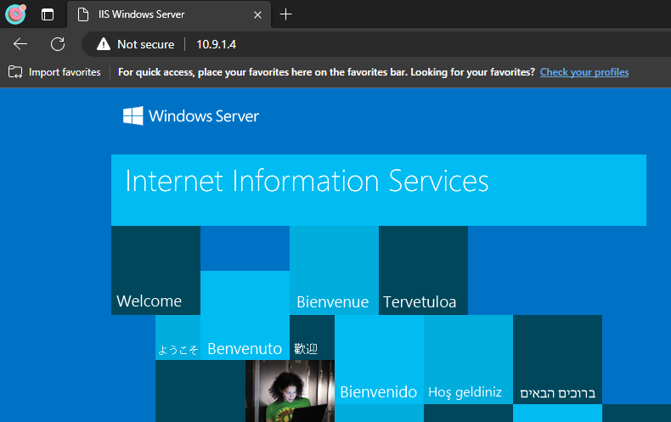Click the ברוכים הבאים tile
The height and width of the screenshot is (422, 671).
pos(557,359)
